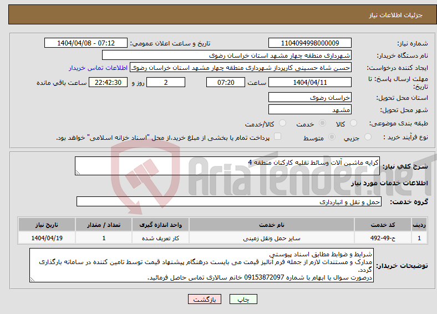Click the بازگشت (back) button

pos(205,299)
